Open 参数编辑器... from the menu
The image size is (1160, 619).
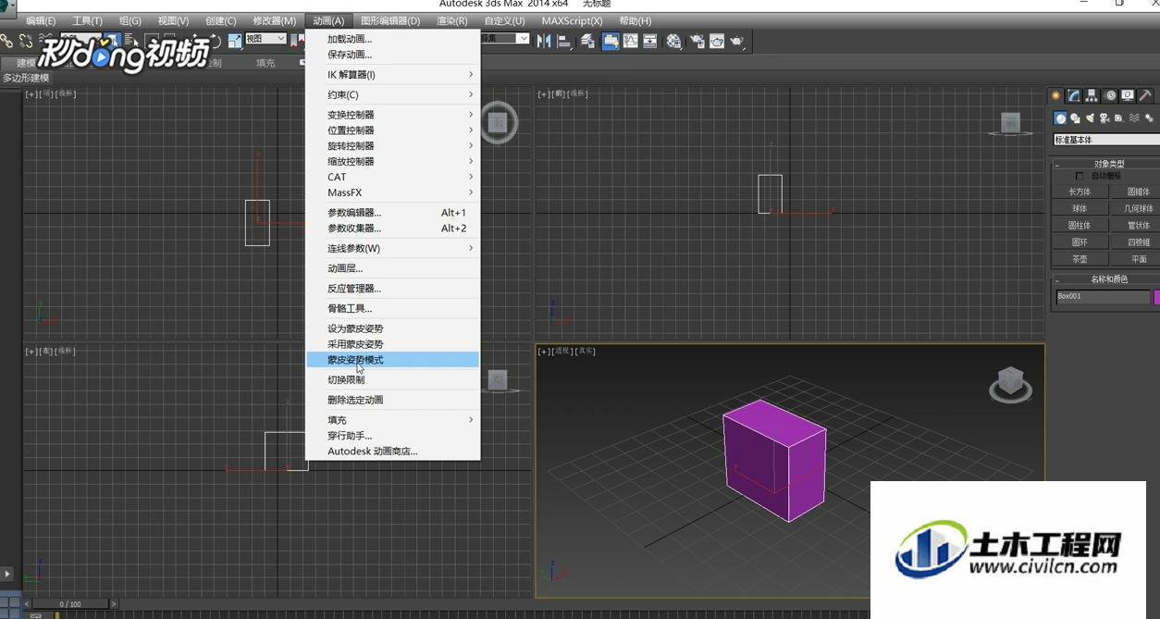coord(393,213)
